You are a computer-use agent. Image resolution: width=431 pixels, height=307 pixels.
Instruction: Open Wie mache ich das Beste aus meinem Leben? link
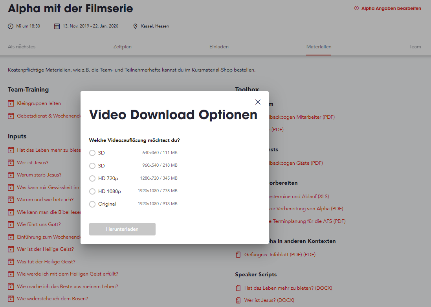(67, 287)
